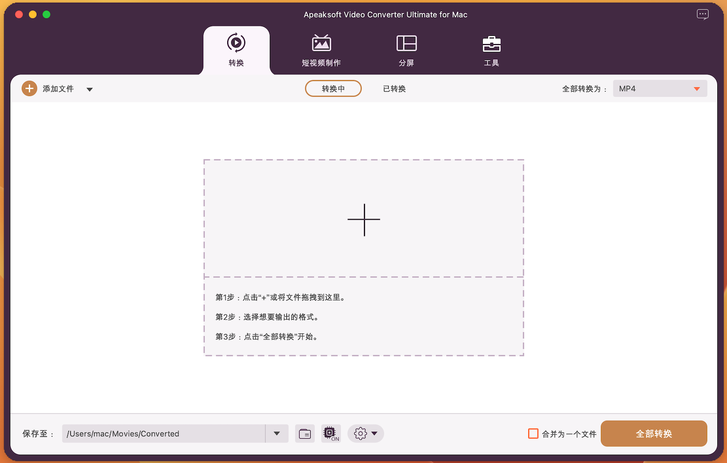Toggle hardware acceleration chip ON icon
Image resolution: width=727 pixels, height=463 pixels.
tap(331, 433)
